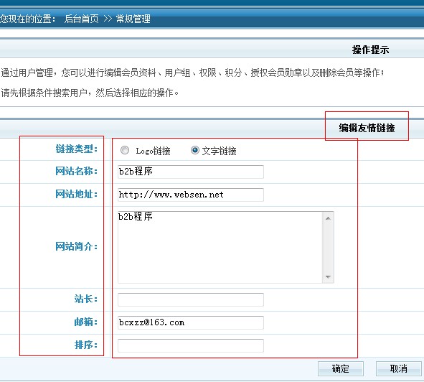
Task: Click the 站长 label
Action: tap(85, 299)
